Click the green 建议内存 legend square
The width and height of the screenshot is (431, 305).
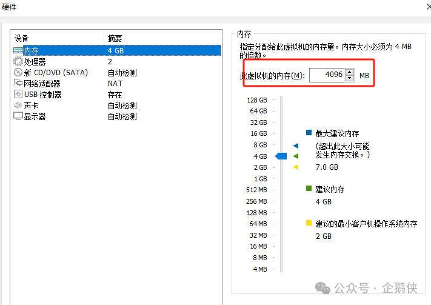(309, 188)
